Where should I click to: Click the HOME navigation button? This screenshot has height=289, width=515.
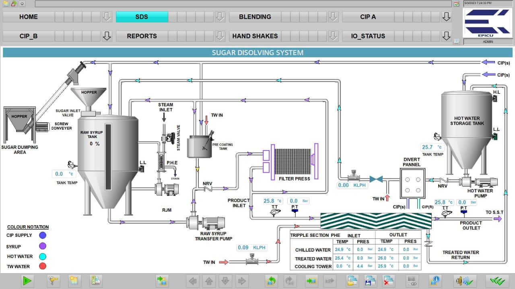point(29,17)
